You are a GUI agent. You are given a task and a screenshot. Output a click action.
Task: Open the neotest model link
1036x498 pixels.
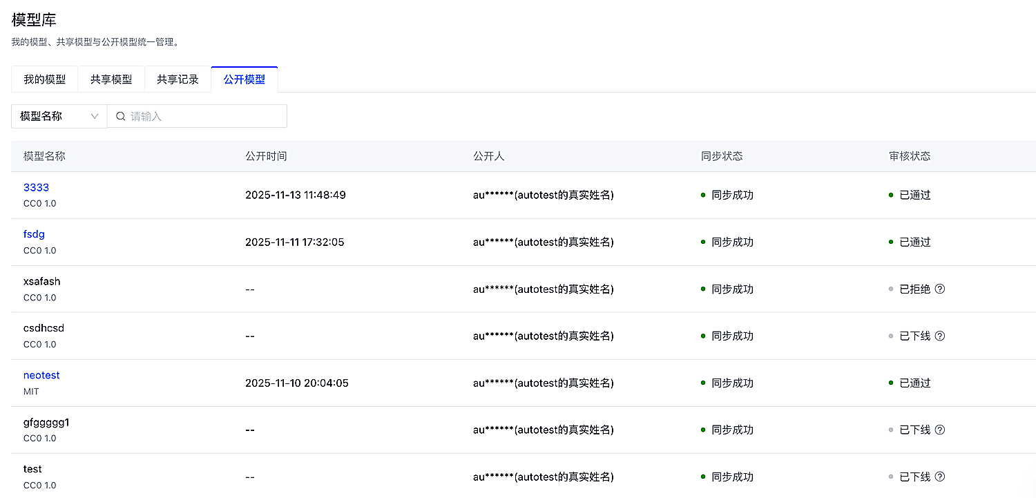click(x=41, y=375)
